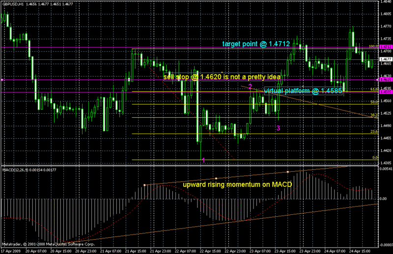This screenshot has width=393, height=254.
Task: Click the '21 Apr 23:00' time axis label
Action: (161, 251)
